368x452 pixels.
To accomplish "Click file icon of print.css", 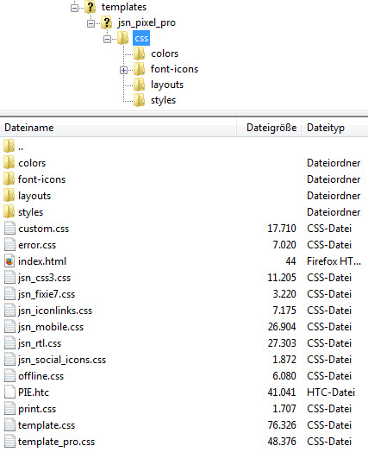I will pyautogui.click(x=9, y=409).
